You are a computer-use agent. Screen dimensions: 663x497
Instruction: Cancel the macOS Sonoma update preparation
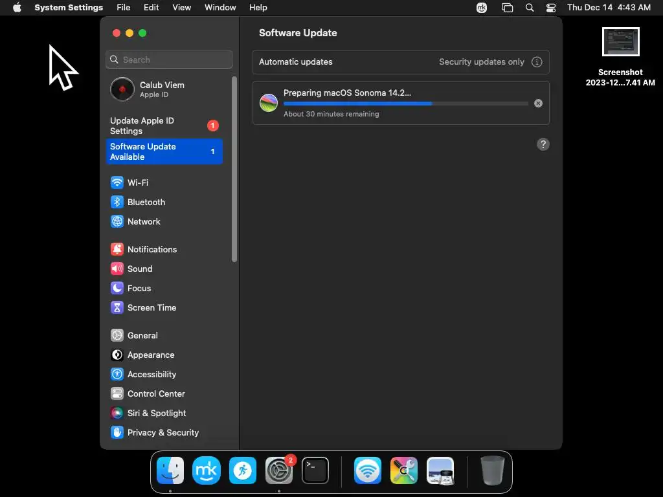(x=538, y=103)
